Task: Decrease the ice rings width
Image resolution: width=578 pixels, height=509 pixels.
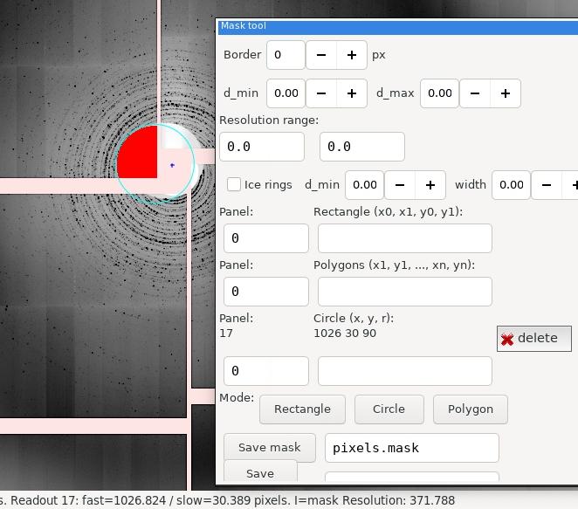Action: pos(547,185)
